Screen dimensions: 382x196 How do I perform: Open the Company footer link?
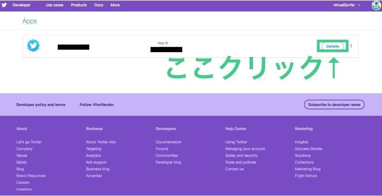[24, 149]
